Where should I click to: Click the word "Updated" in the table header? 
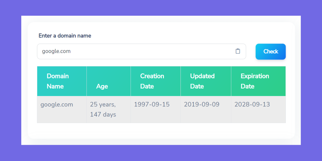[202, 76]
